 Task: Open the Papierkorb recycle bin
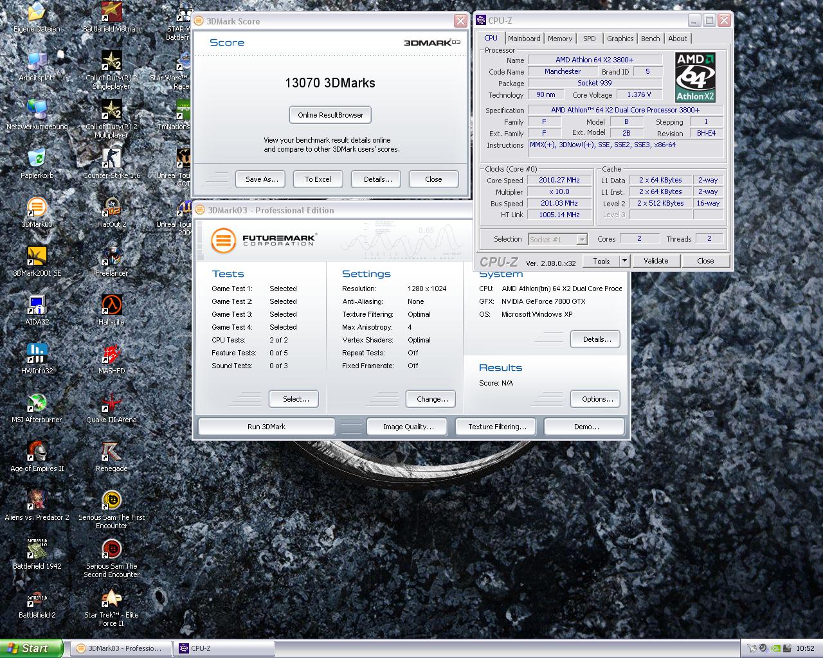[37, 163]
